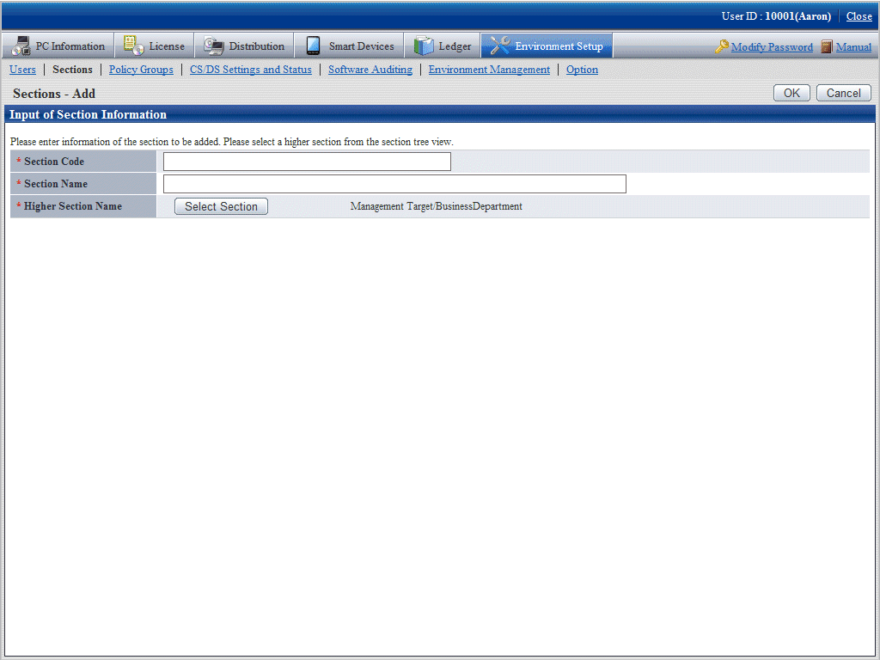The height and width of the screenshot is (660, 880).
Task: Click the Higher Section Name label
Action: point(72,206)
